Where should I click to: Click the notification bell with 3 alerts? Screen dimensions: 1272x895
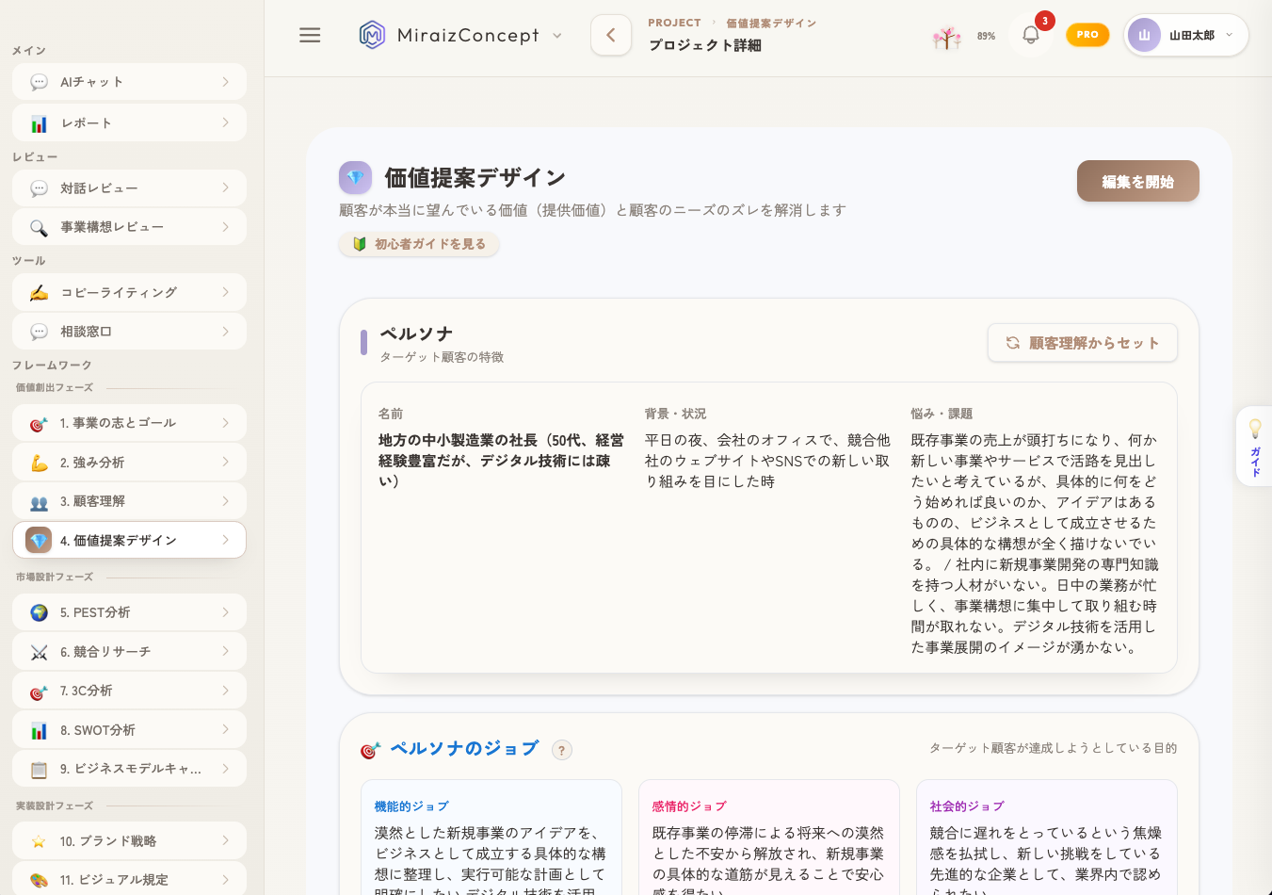1030,34
